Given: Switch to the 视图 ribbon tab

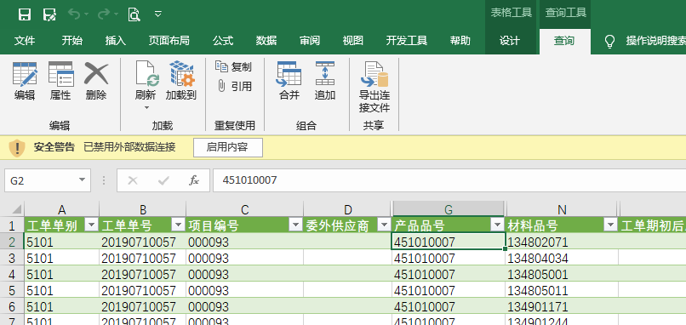Looking at the screenshot, I should [x=353, y=41].
